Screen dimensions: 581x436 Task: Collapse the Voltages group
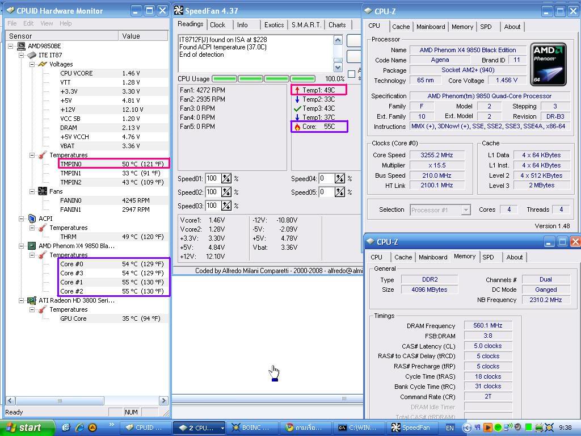coord(32,65)
